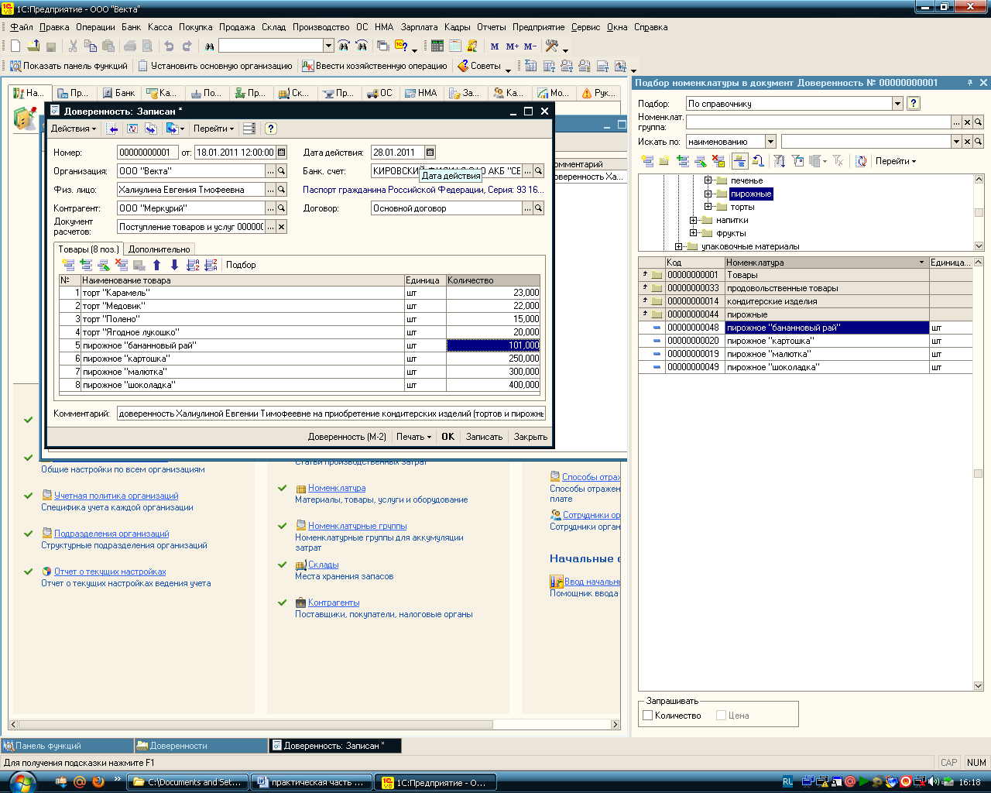Image resolution: width=991 pixels, height=793 pixels.
Task: Open the Операции menu
Action: [x=95, y=27]
